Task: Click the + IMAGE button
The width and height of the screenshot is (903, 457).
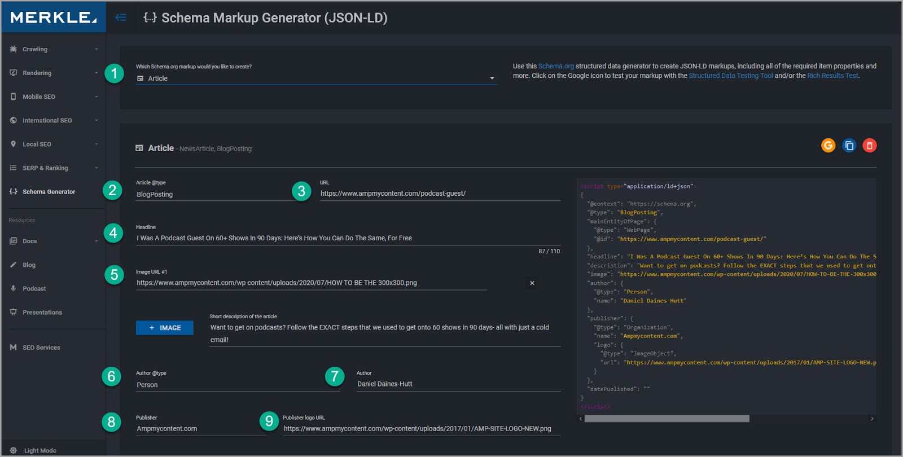Action: pos(165,328)
